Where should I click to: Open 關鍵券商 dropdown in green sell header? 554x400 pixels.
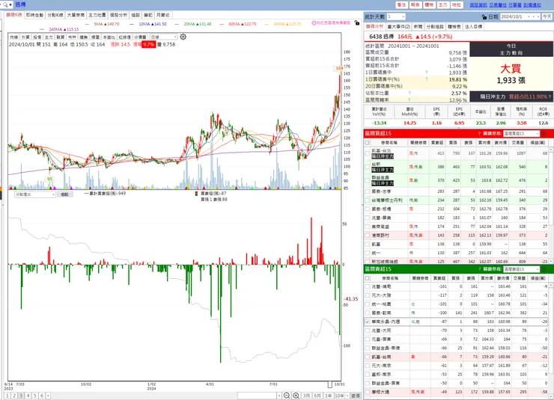point(522,269)
